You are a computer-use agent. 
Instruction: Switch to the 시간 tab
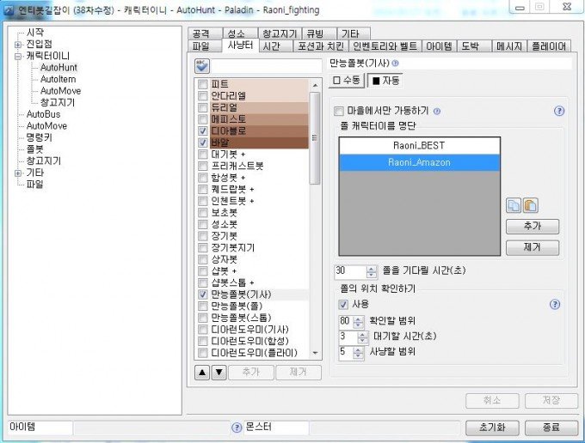click(x=271, y=46)
